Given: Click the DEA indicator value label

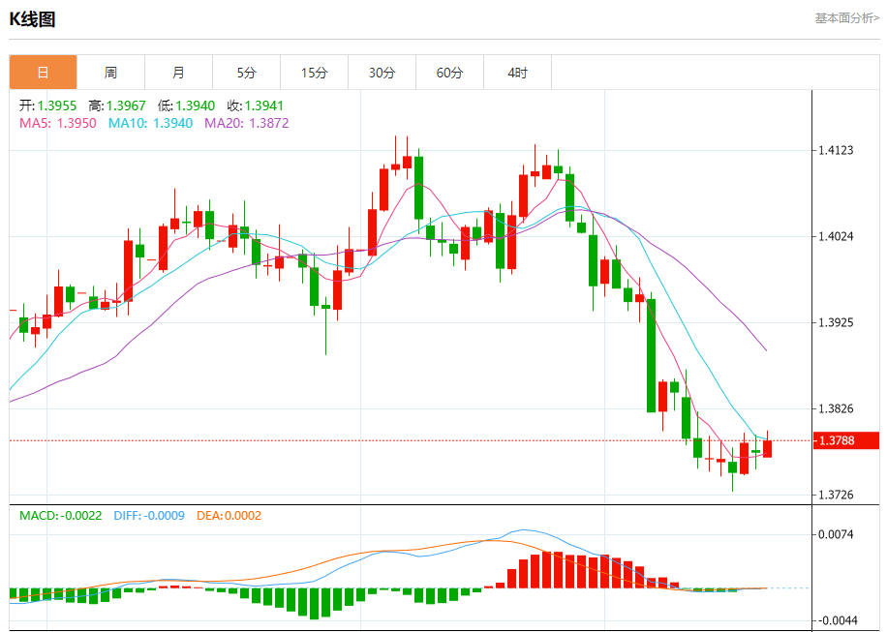Looking at the screenshot, I should (x=229, y=516).
